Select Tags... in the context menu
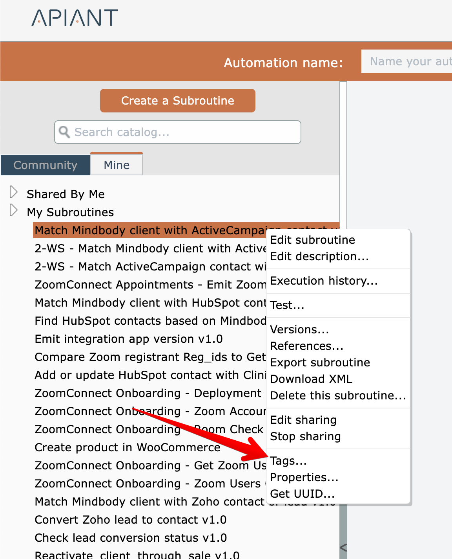 288,461
